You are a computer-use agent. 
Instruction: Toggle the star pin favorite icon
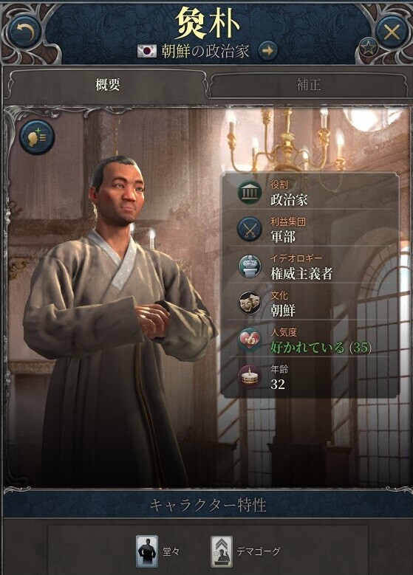point(368,48)
